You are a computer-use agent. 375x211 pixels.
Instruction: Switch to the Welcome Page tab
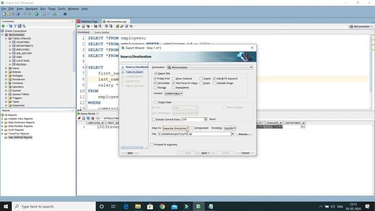pyautogui.click(x=88, y=22)
